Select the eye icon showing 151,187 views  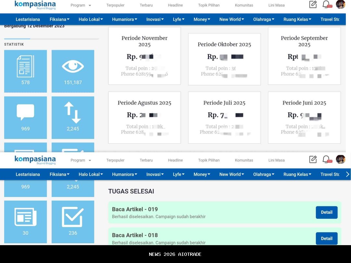click(73, 71)
